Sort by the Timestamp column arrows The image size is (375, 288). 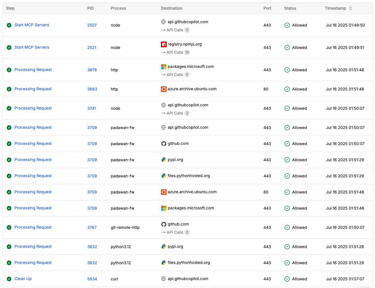351,8
